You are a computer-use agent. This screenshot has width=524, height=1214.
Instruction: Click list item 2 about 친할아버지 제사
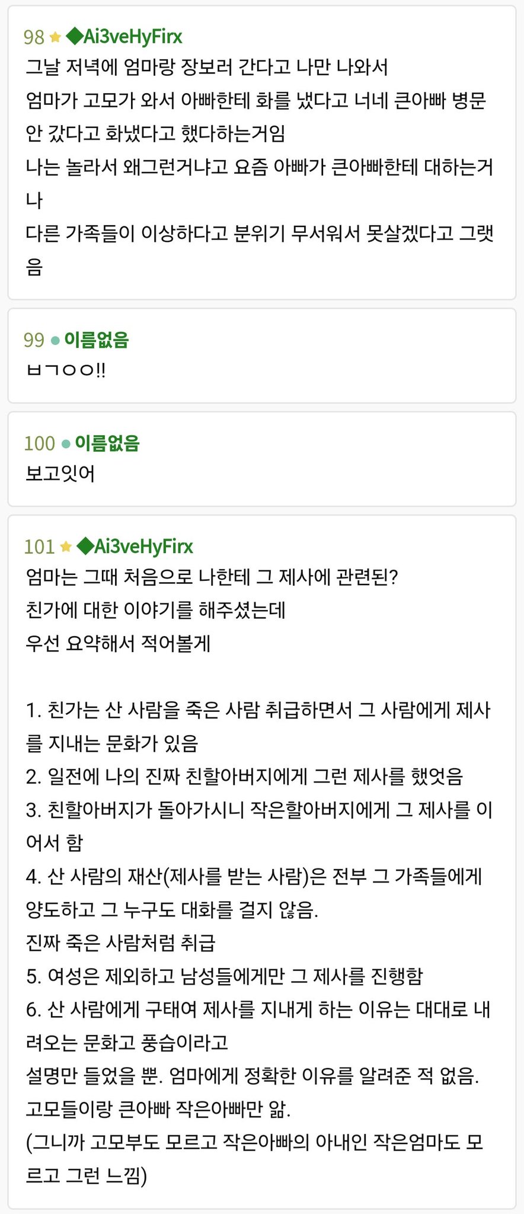click(x=244, y=777)
